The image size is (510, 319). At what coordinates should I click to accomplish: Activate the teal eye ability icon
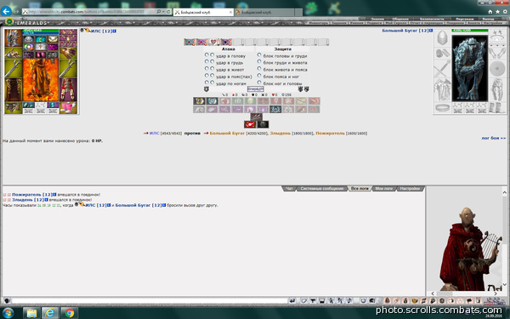[x=212, y=101]
